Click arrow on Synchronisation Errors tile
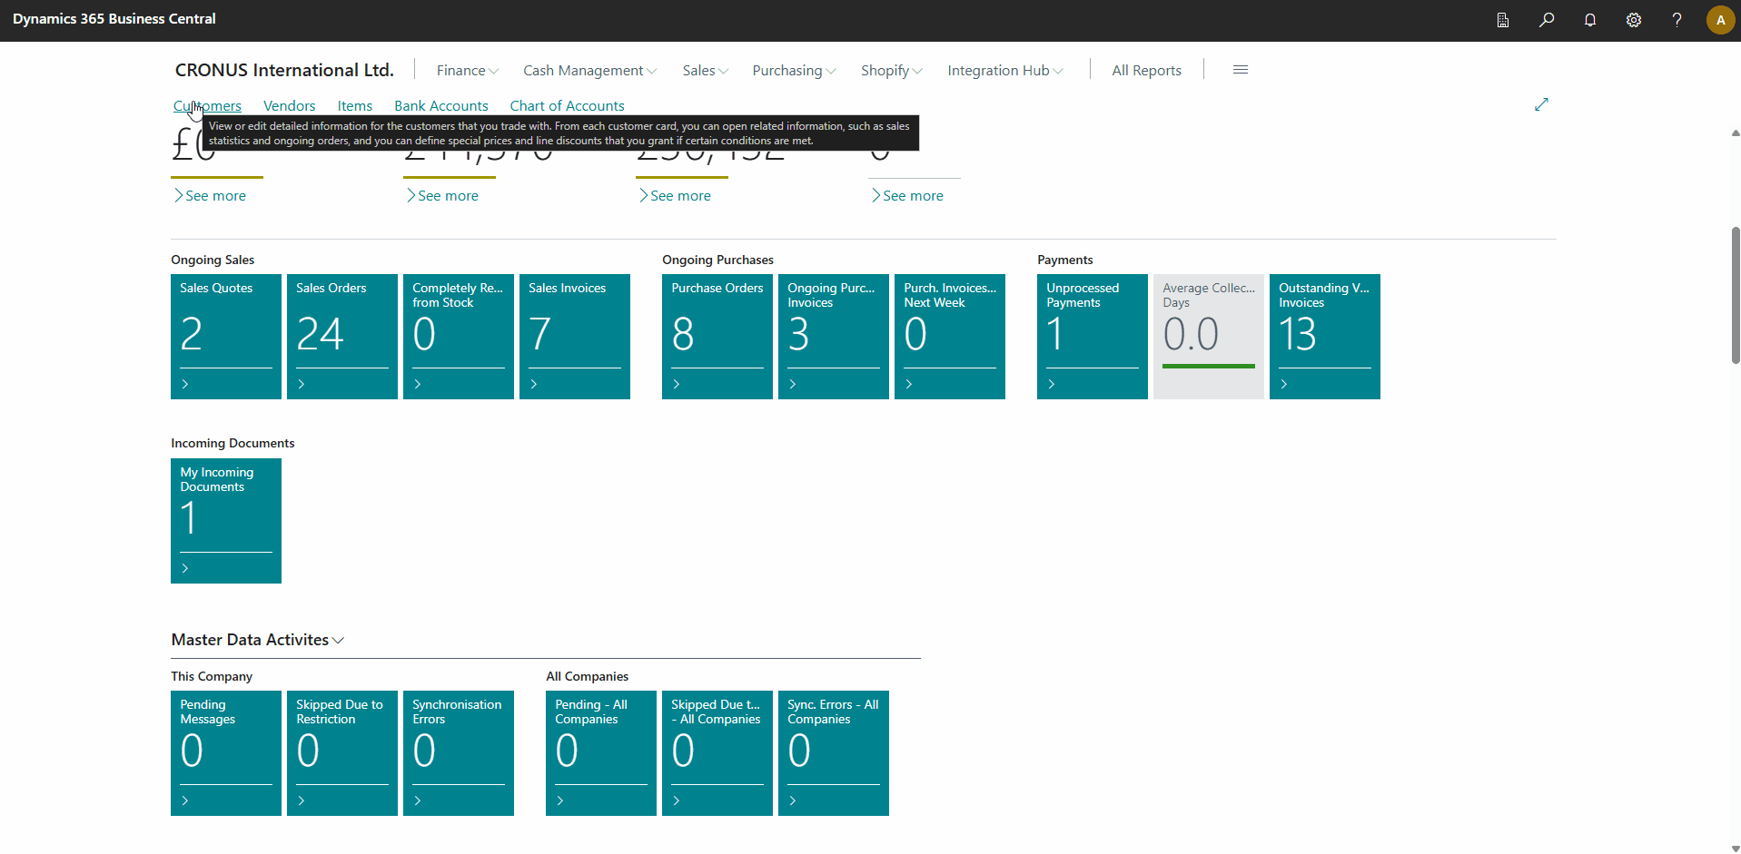The image size is (1741, 854). click(418, 800)
